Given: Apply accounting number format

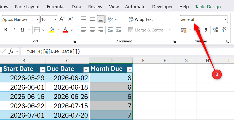Looking at the screenshot, I should click(x=184, y=30).
